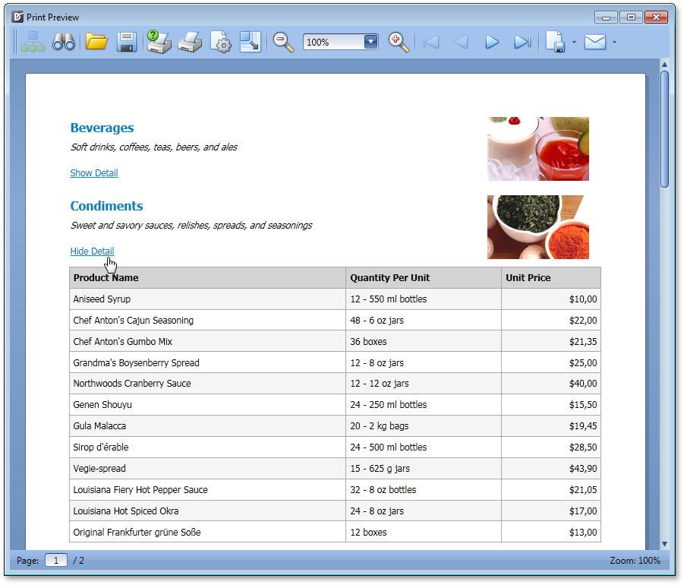
Task: Open the 100% zoom level dropdown
Action: (x=370, y=42)
